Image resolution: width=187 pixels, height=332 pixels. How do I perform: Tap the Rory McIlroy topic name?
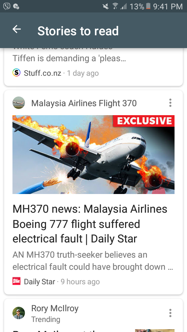55,308
